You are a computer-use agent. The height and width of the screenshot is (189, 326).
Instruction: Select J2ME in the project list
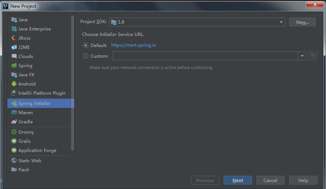click(39, 47)
